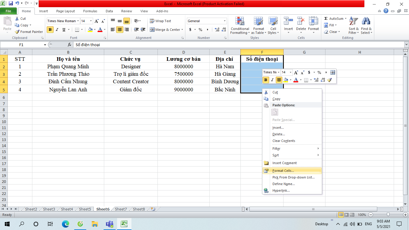Click the zoom slider in status bar
This screenshot has width=409, height=230.
tap(388, 215)
